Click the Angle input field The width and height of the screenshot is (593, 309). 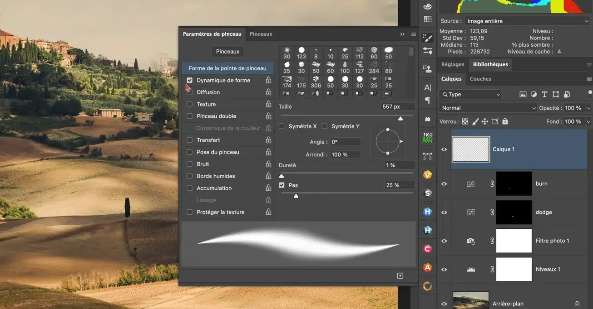pyautogui.click(x=345, y=142)
